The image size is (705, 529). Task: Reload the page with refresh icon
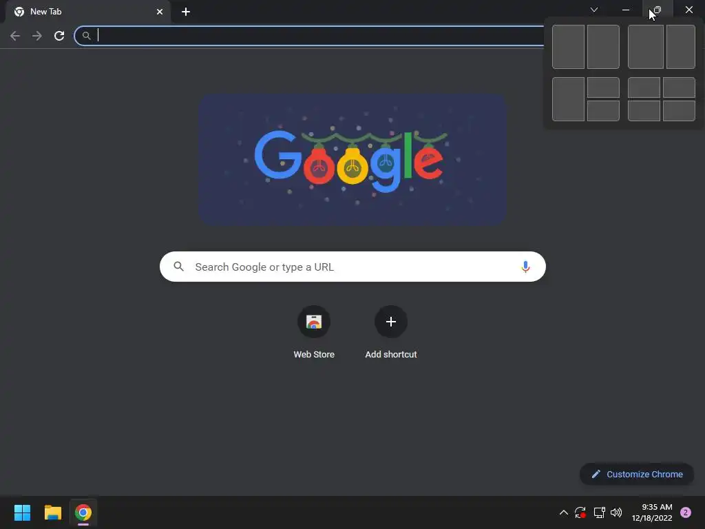pos(59,36)
